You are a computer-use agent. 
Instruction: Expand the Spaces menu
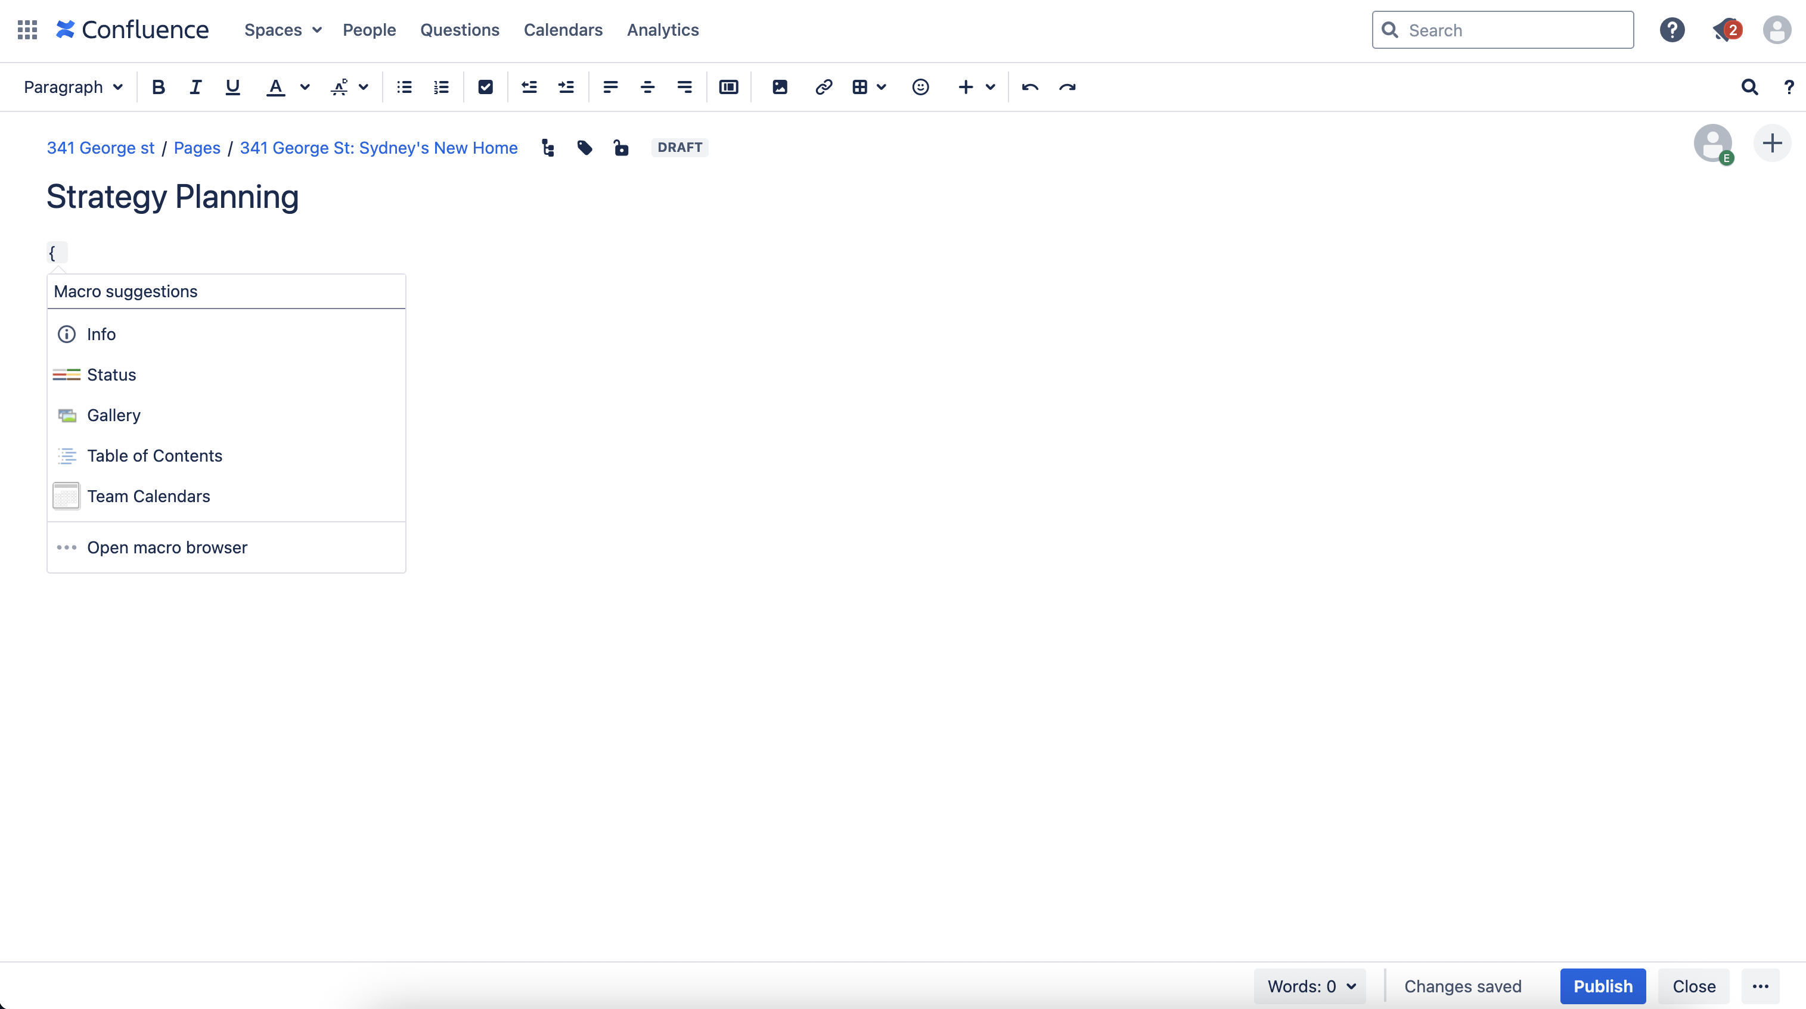[x=283, y=29]
